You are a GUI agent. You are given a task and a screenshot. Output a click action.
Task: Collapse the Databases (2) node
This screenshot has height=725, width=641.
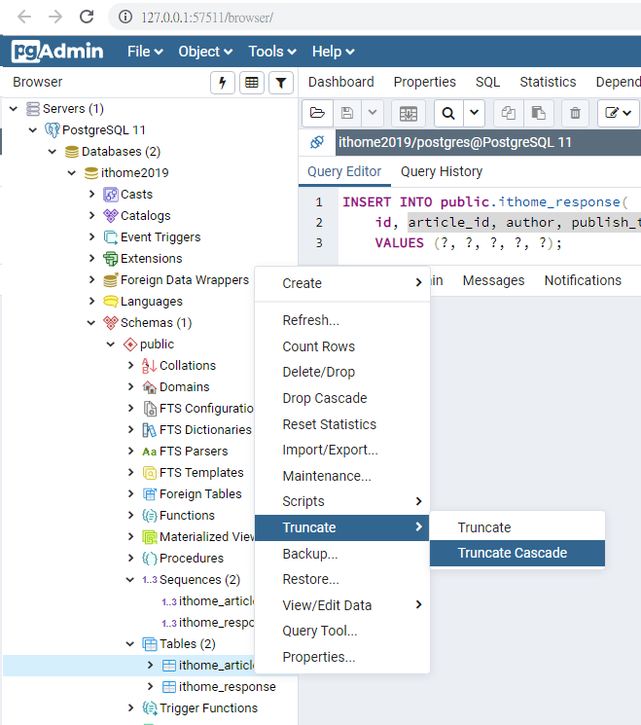[53, 151]
